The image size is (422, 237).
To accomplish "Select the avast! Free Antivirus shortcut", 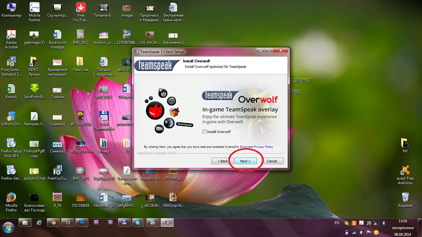I will pyautogui.click(x=405, y=175).
